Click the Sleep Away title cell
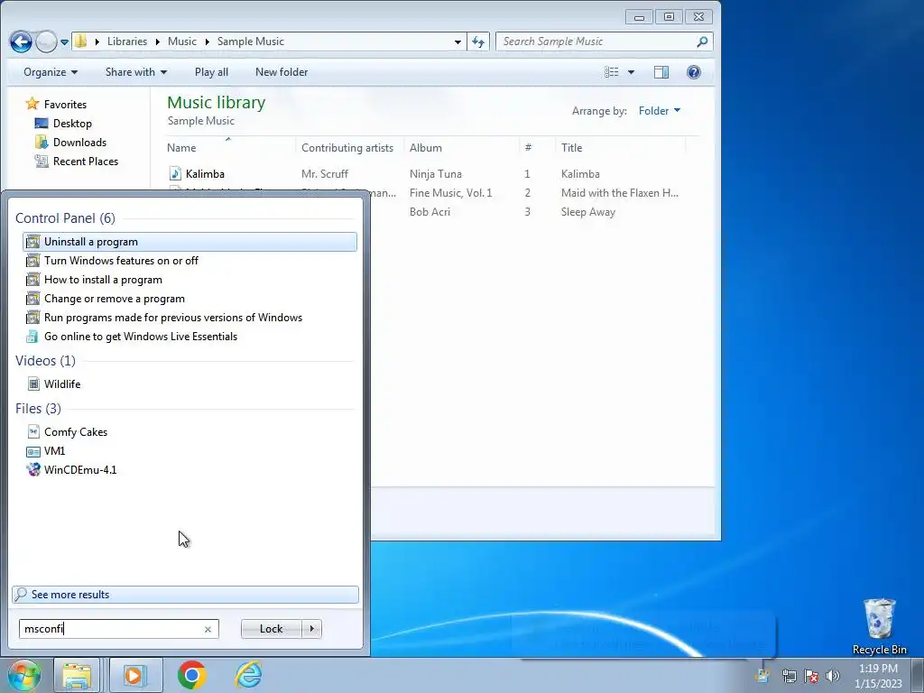The width and height of the screenshot is (924, 693). coord(587,211)
